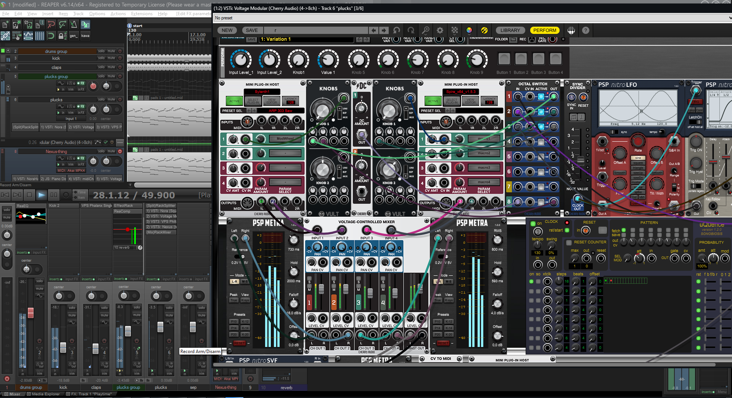Open the question mark help icon in Voltage Modular
Viewport: 732px width, 398px height.
tap(586, 30)
